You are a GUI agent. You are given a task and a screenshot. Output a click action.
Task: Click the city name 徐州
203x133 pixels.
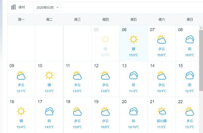click(x=22, y=7)
